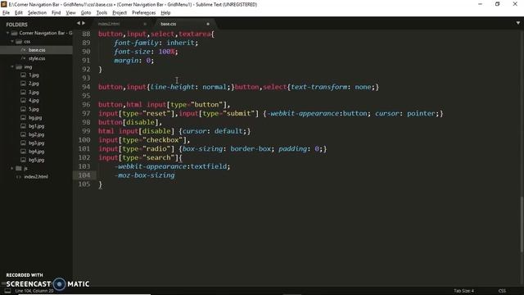Open index2.html in the sidebar

(36, 177)
